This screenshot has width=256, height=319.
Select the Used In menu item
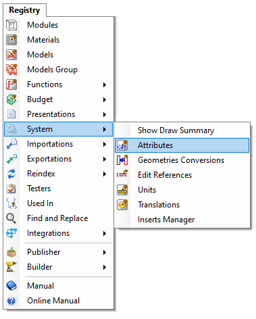pos(59,203)
